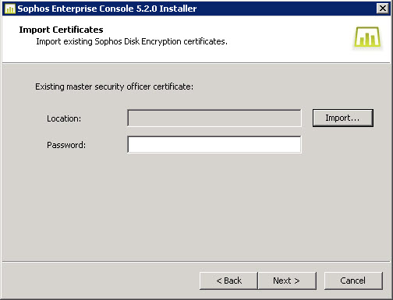This screenshot has height=300, width=393.
Task: Click the separator line above the navigation buttons
Action: tap(196, 261)
